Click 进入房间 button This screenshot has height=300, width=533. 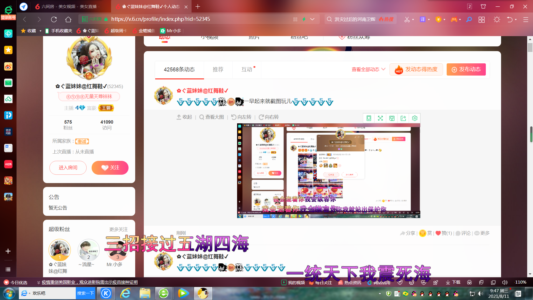pos(68,168)
